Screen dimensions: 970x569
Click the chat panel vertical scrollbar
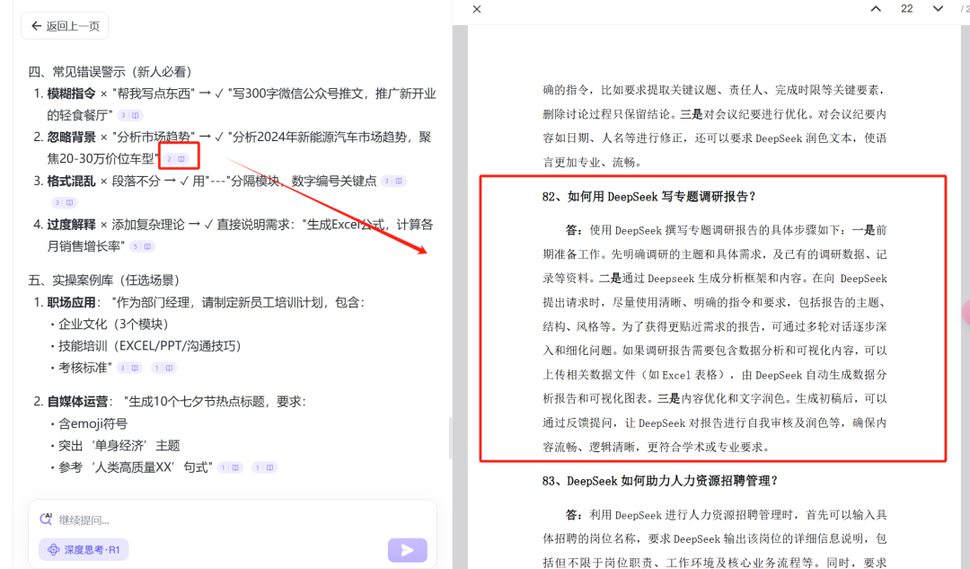coord(450,437)
